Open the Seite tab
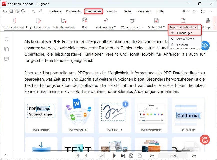Image resolution: width=217 pixels, height=160 pixels. [x=127, y=11]
